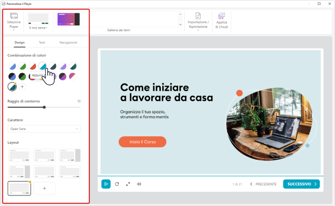Choose the white and cyan Azzurro scheme
Screen dimensions: 335x206
coord(43,66)
